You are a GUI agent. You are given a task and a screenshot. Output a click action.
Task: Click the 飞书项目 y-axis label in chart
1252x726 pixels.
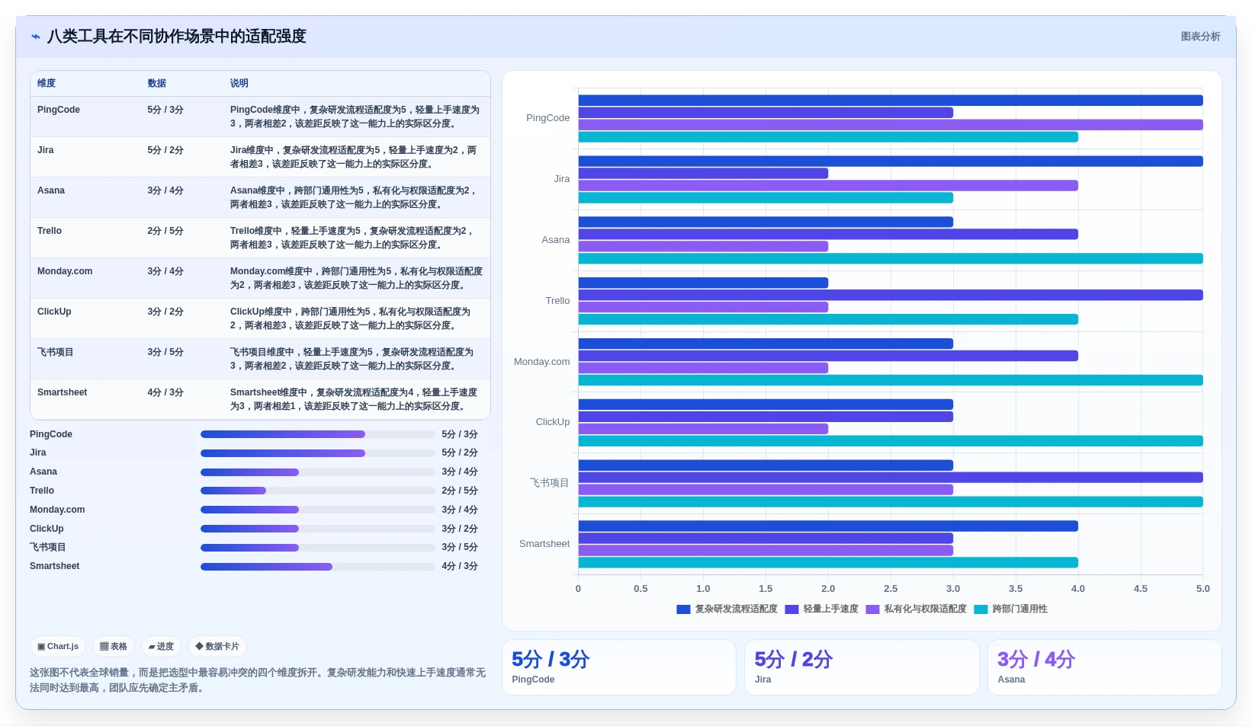pos(550,483)
